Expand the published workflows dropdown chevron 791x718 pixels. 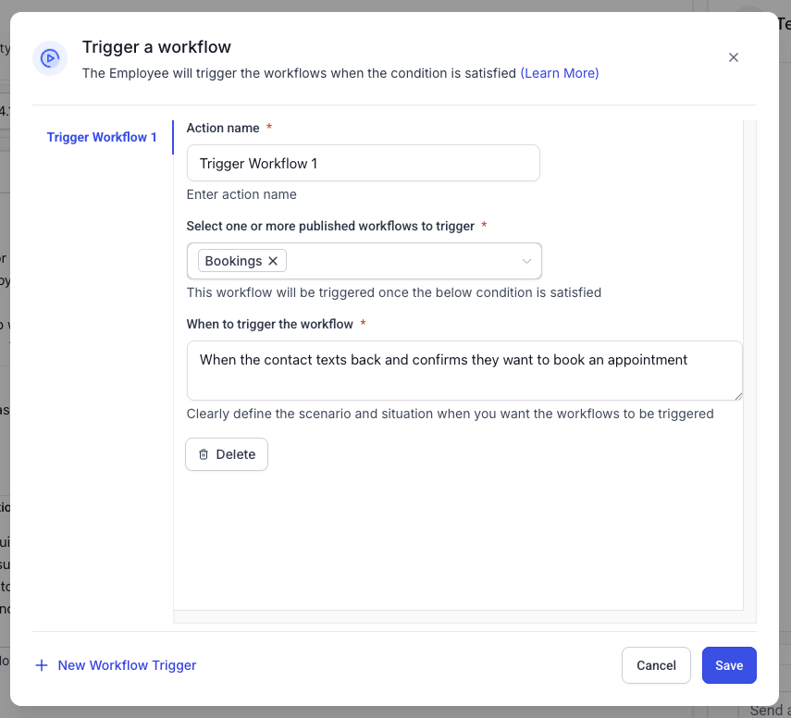pos(526,262)
